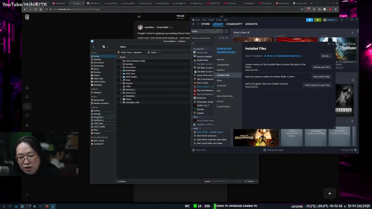Click Dolphin view mode icon
Image resolution: width=372 pixels, height=209 pixels.
[x=103, y=47]
